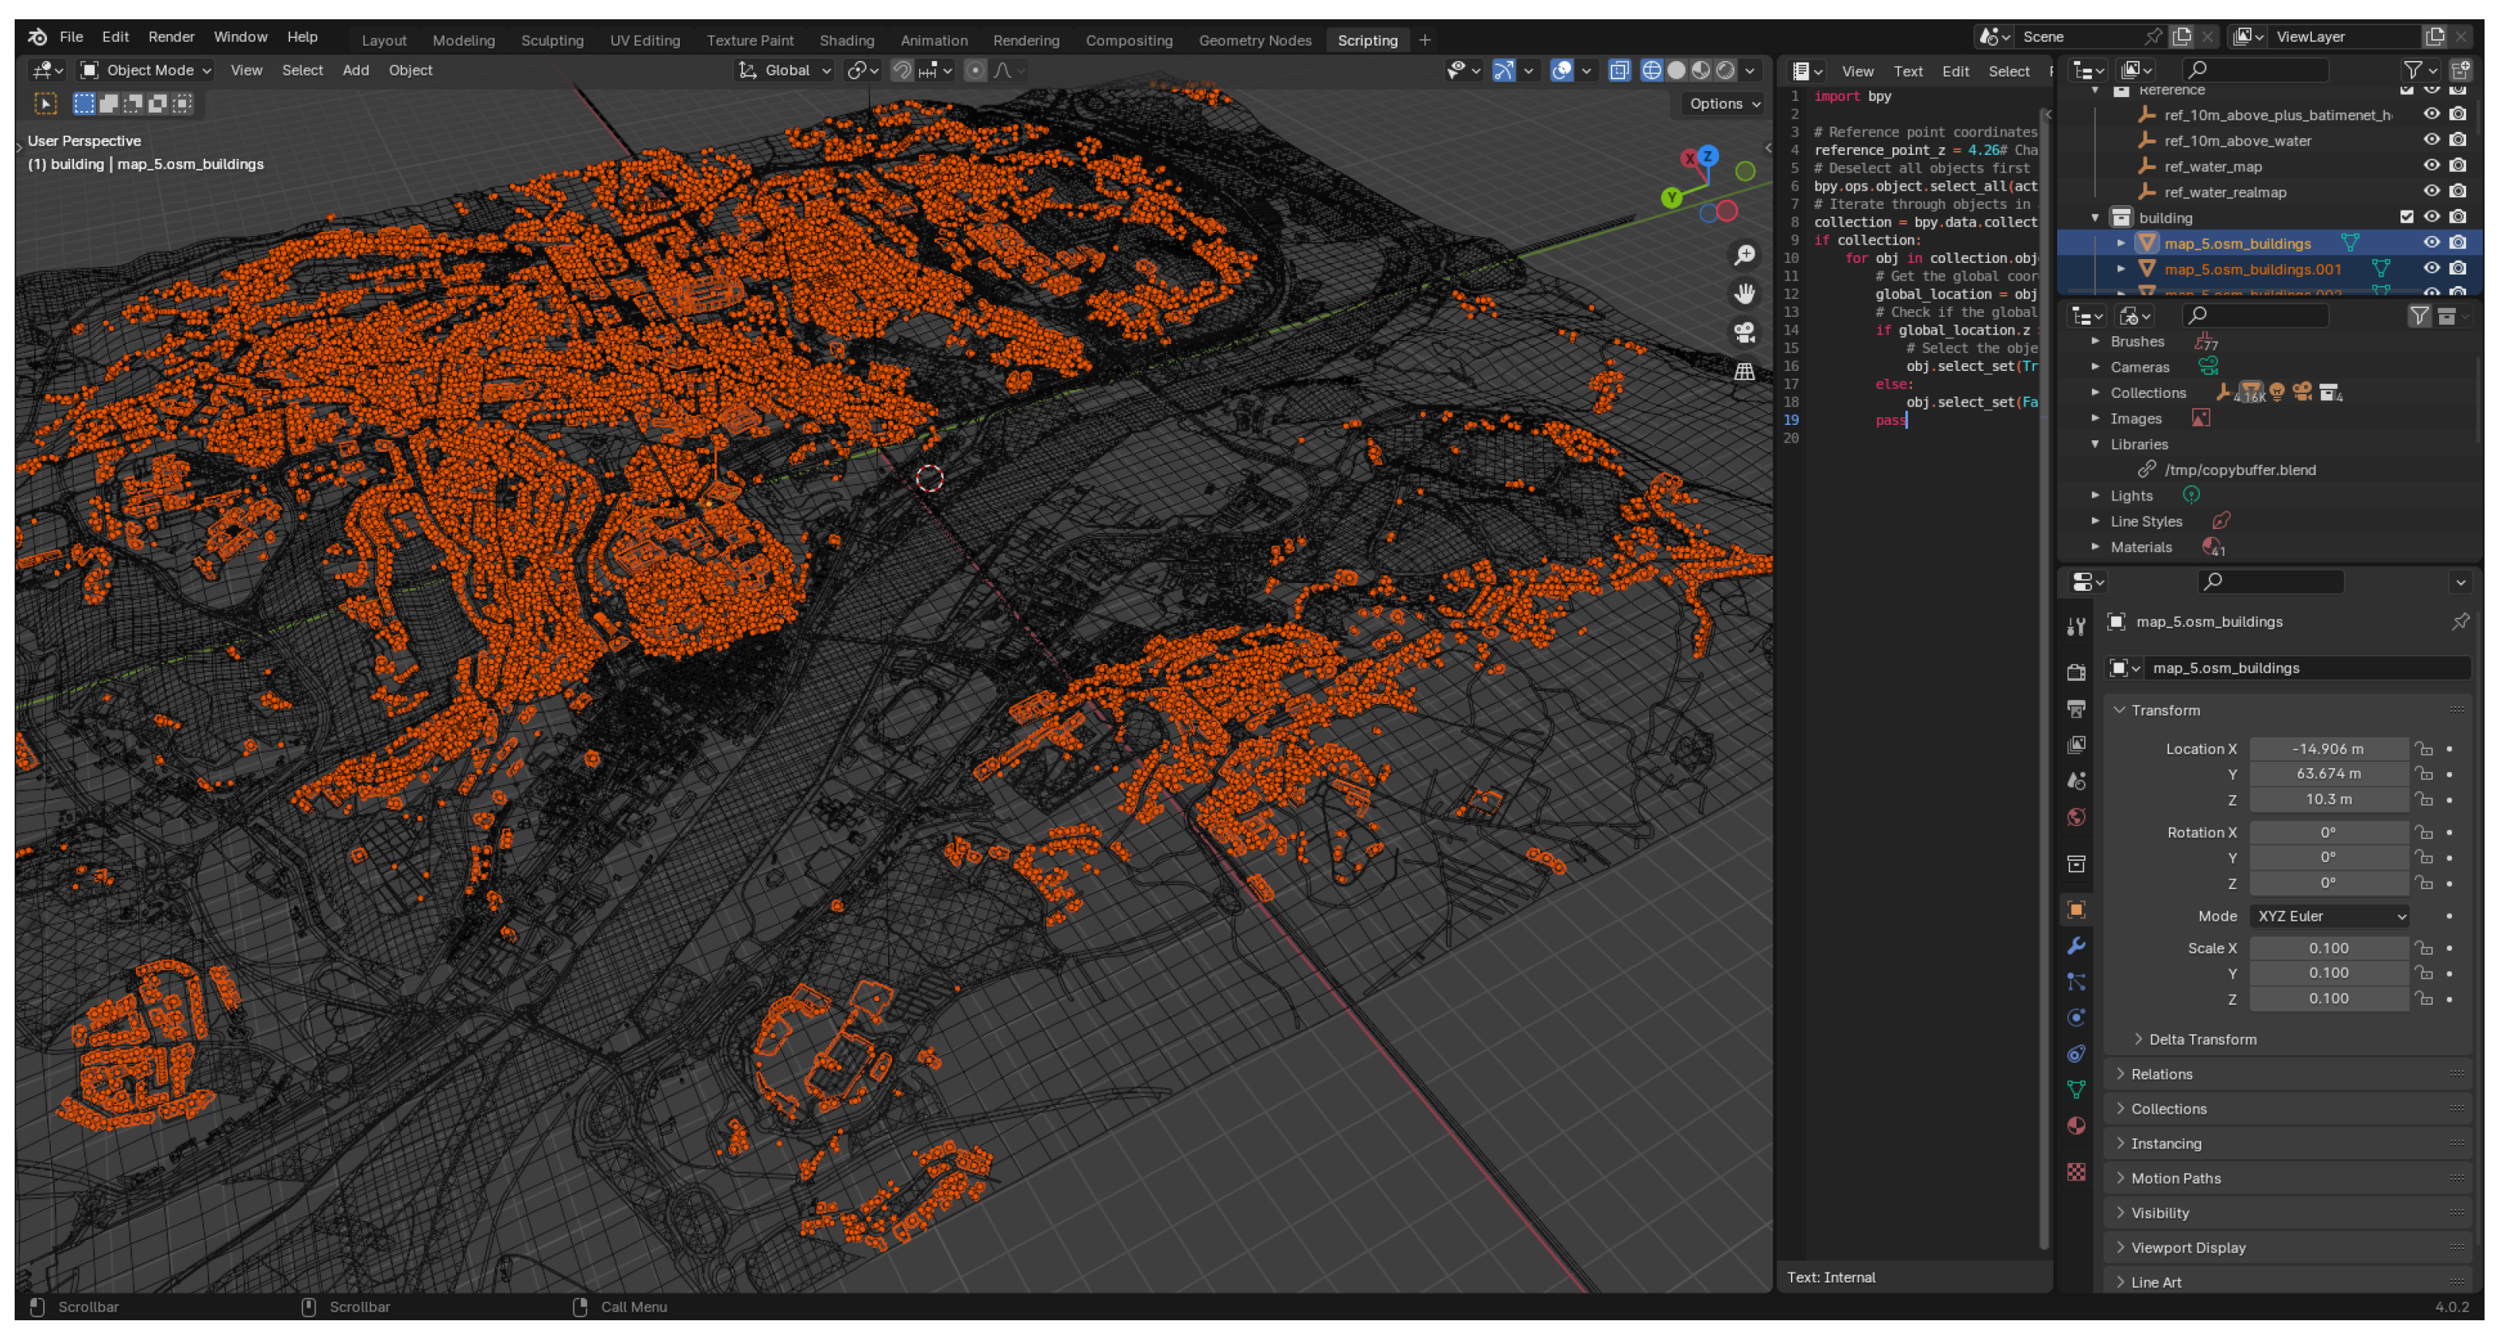Expand the Delta Transform panel
The image size is (2500, 1338).
2201,1039
